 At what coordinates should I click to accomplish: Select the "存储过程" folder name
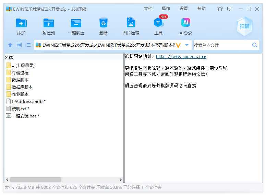(x=20, y=73)
